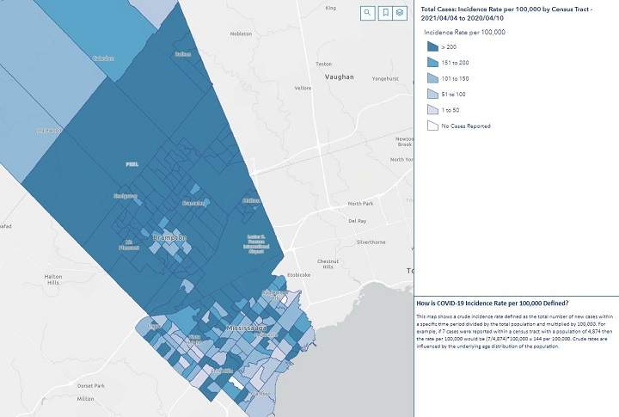Click the North Park map label
Viewport: 619px width, 417px height.
(360, 204)
